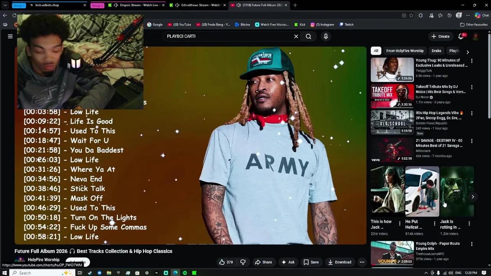Click into the YouTube search input field
The height and width of the screenshot is (276, 491).
click(228, 36)
